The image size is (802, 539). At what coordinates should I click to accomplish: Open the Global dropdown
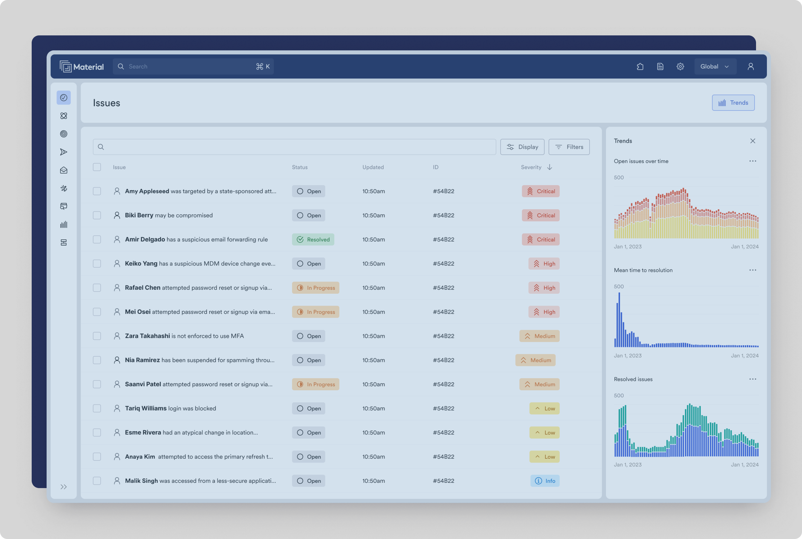click(715, 66)
